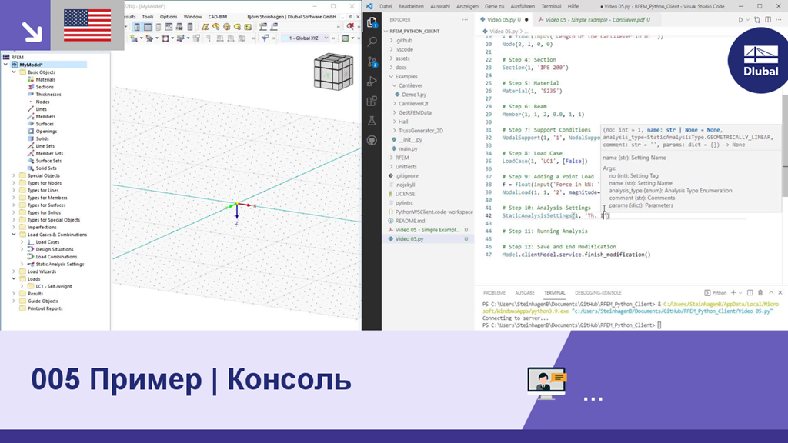Viewport: 788px width, 443px height.
Task: Open README.md in the explorer
Action: 409,221
